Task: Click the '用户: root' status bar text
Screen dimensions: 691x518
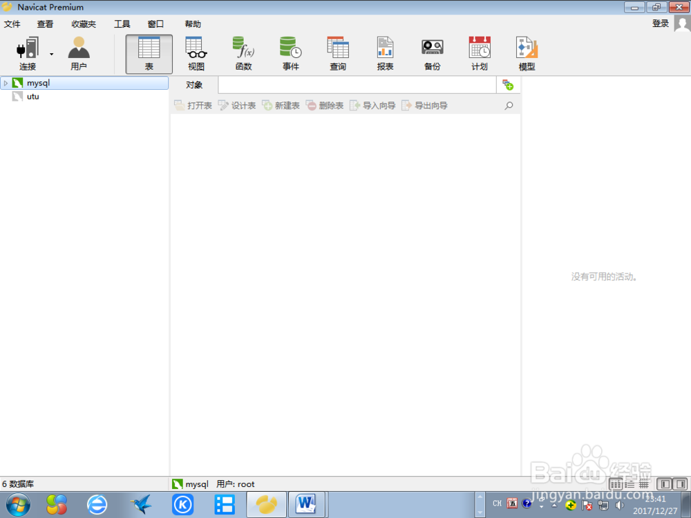Action: (236, 484)
